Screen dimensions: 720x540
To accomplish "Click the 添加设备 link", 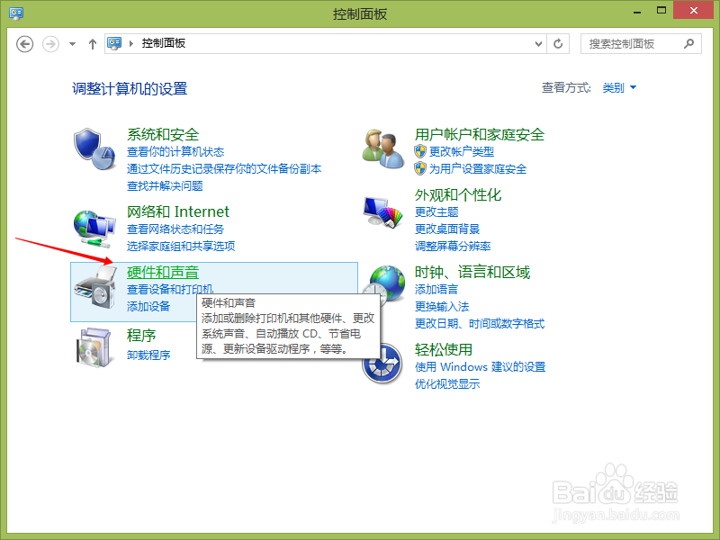I will [x=148, y=306].
